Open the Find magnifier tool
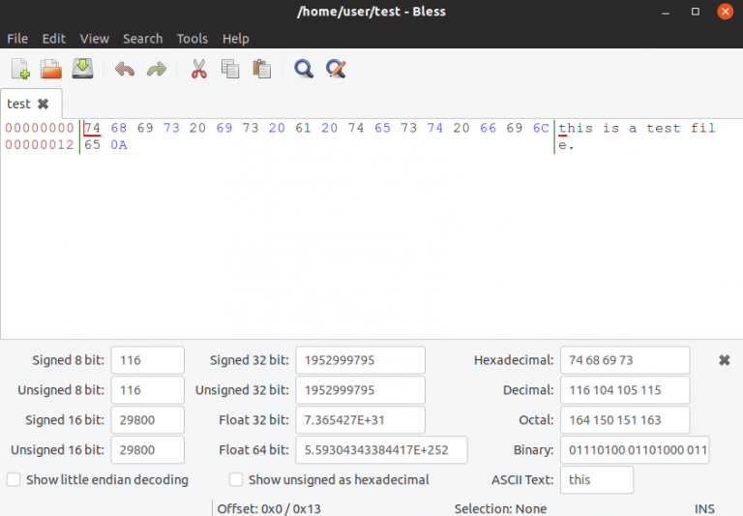 click(304, 69)
